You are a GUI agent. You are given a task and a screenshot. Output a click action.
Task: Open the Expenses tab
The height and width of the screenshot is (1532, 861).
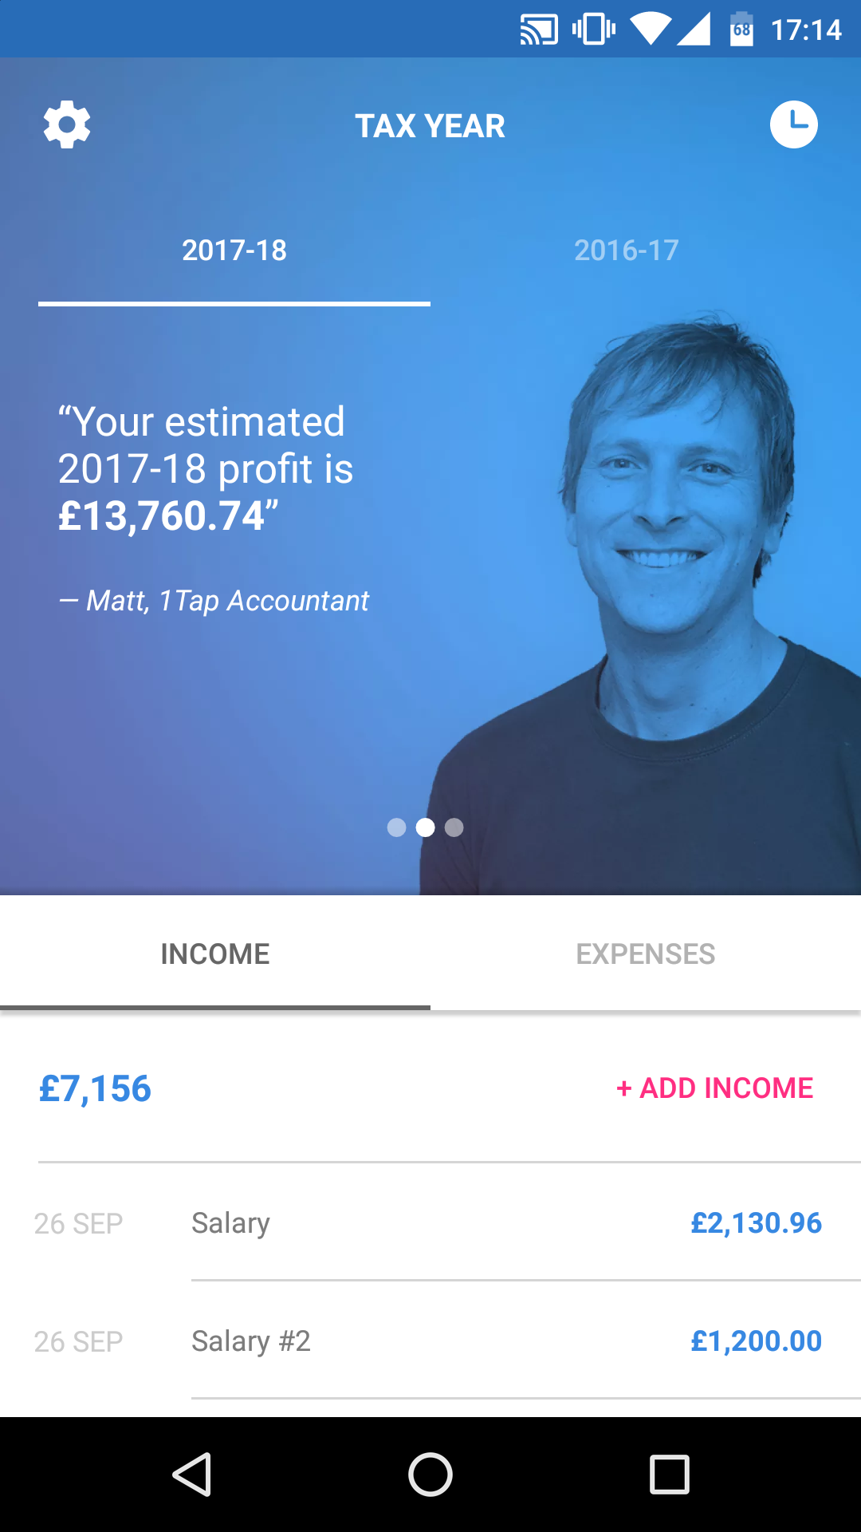click(646, 954)
